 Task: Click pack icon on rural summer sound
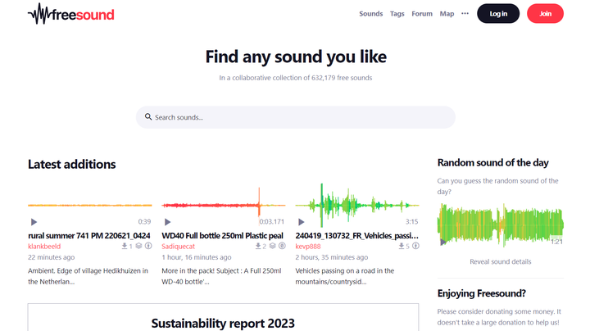[138, 246]
